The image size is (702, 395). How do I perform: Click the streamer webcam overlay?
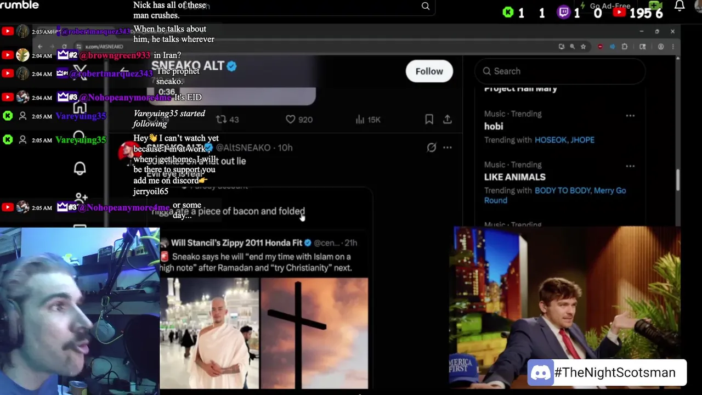[80, 311]
